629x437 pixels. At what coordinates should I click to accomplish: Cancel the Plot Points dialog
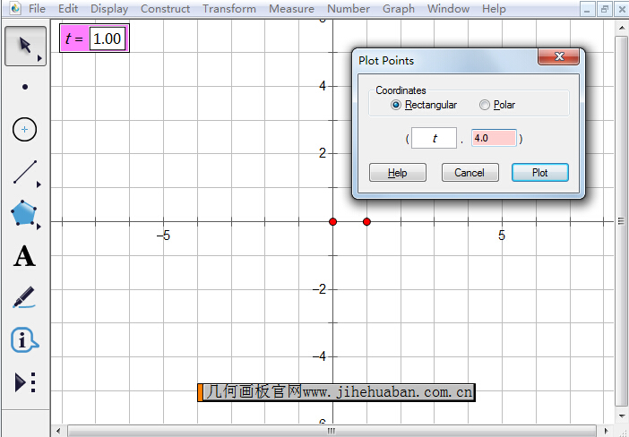470,173
